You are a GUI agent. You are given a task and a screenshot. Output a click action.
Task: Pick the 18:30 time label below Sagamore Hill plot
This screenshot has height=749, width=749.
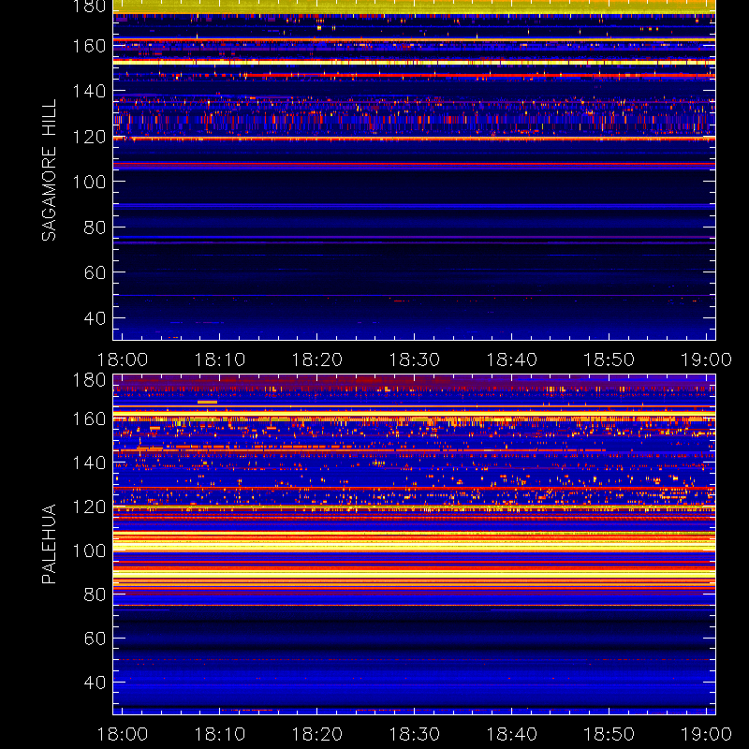point(415,360)
